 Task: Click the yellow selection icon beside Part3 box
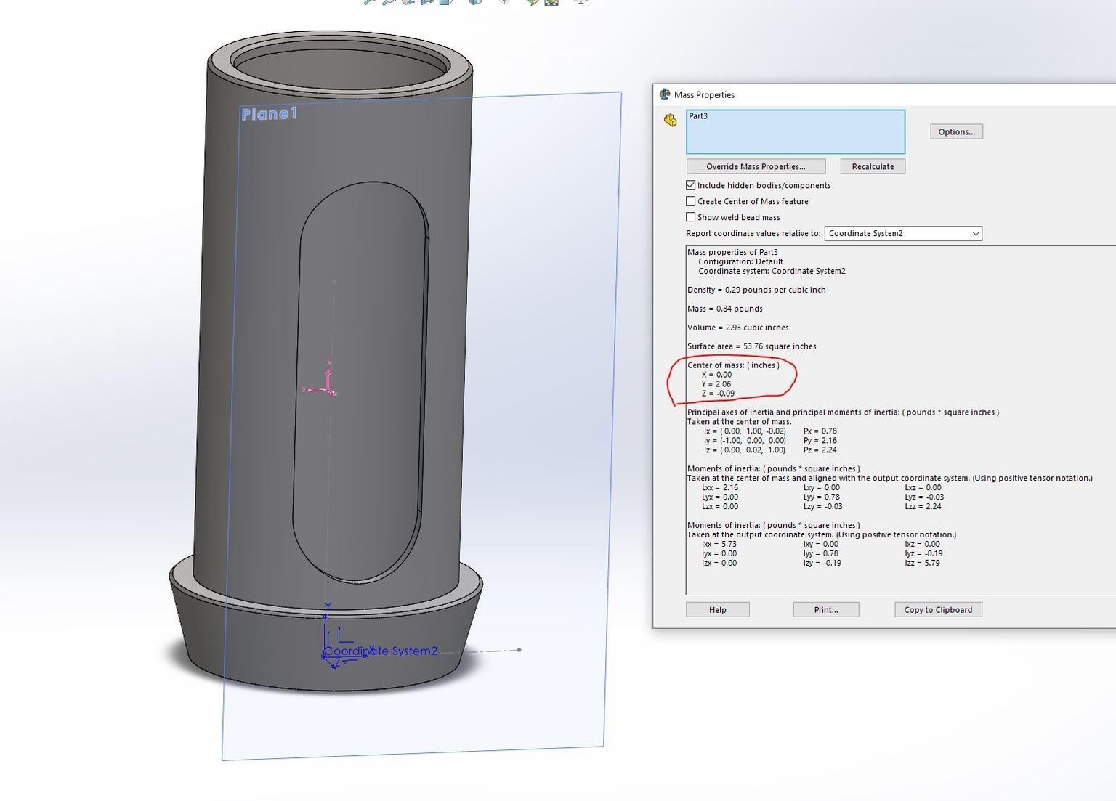click(671, 120)
